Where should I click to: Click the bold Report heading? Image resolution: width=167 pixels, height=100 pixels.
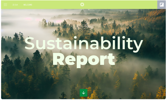click(x=84, y=60)
